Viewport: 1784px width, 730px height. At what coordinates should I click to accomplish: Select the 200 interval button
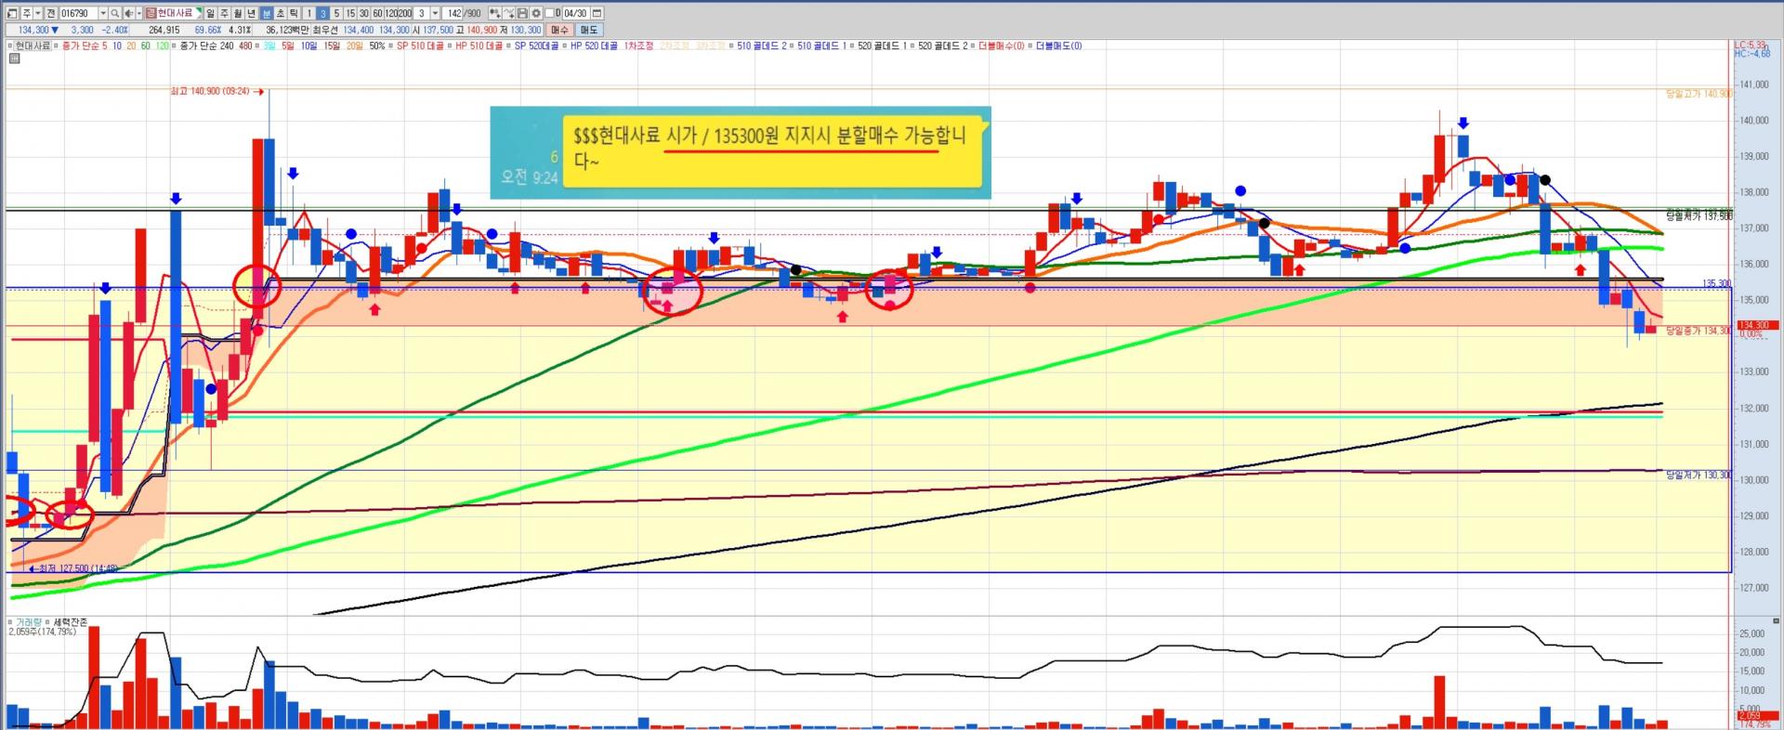405,14
